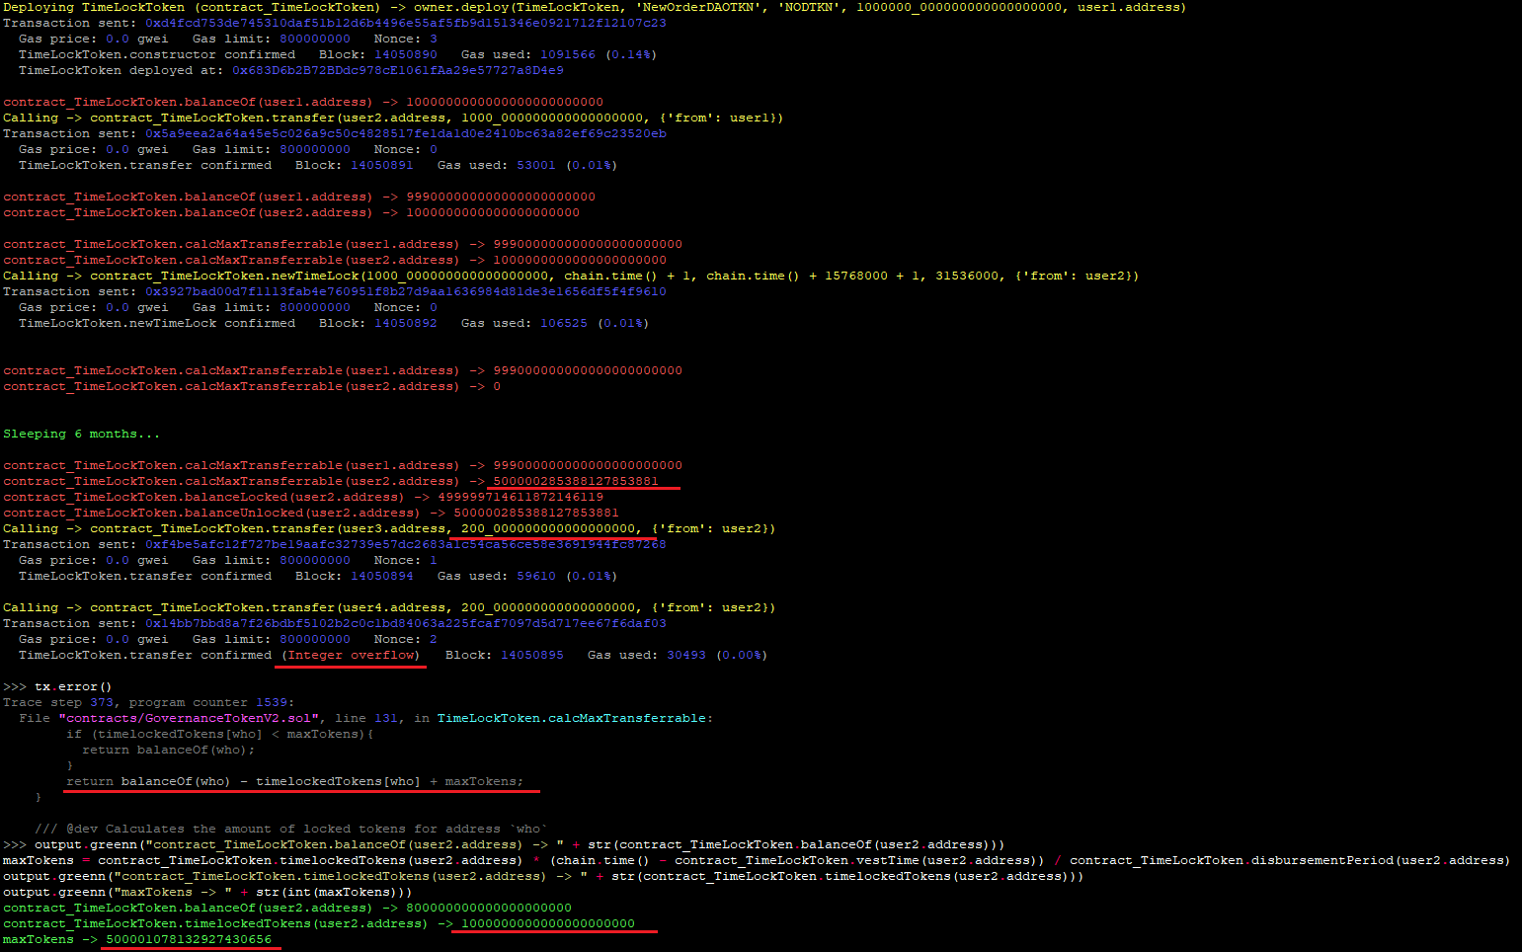Click the deploy transaction hash starting 0xd4fcd753
Image resolution: width=1522 pixels, height=952 pixels.
coord(406,23)
